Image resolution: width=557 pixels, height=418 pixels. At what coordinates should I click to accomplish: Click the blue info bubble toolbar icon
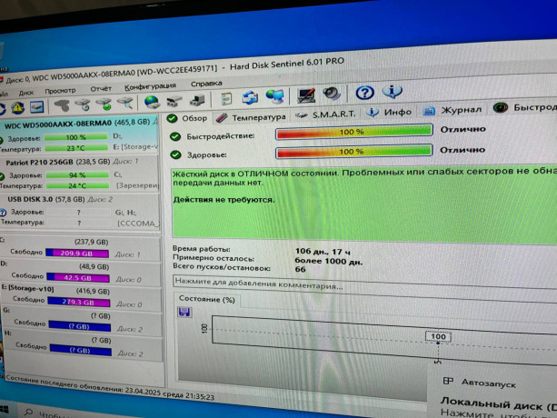pos(393,91)
